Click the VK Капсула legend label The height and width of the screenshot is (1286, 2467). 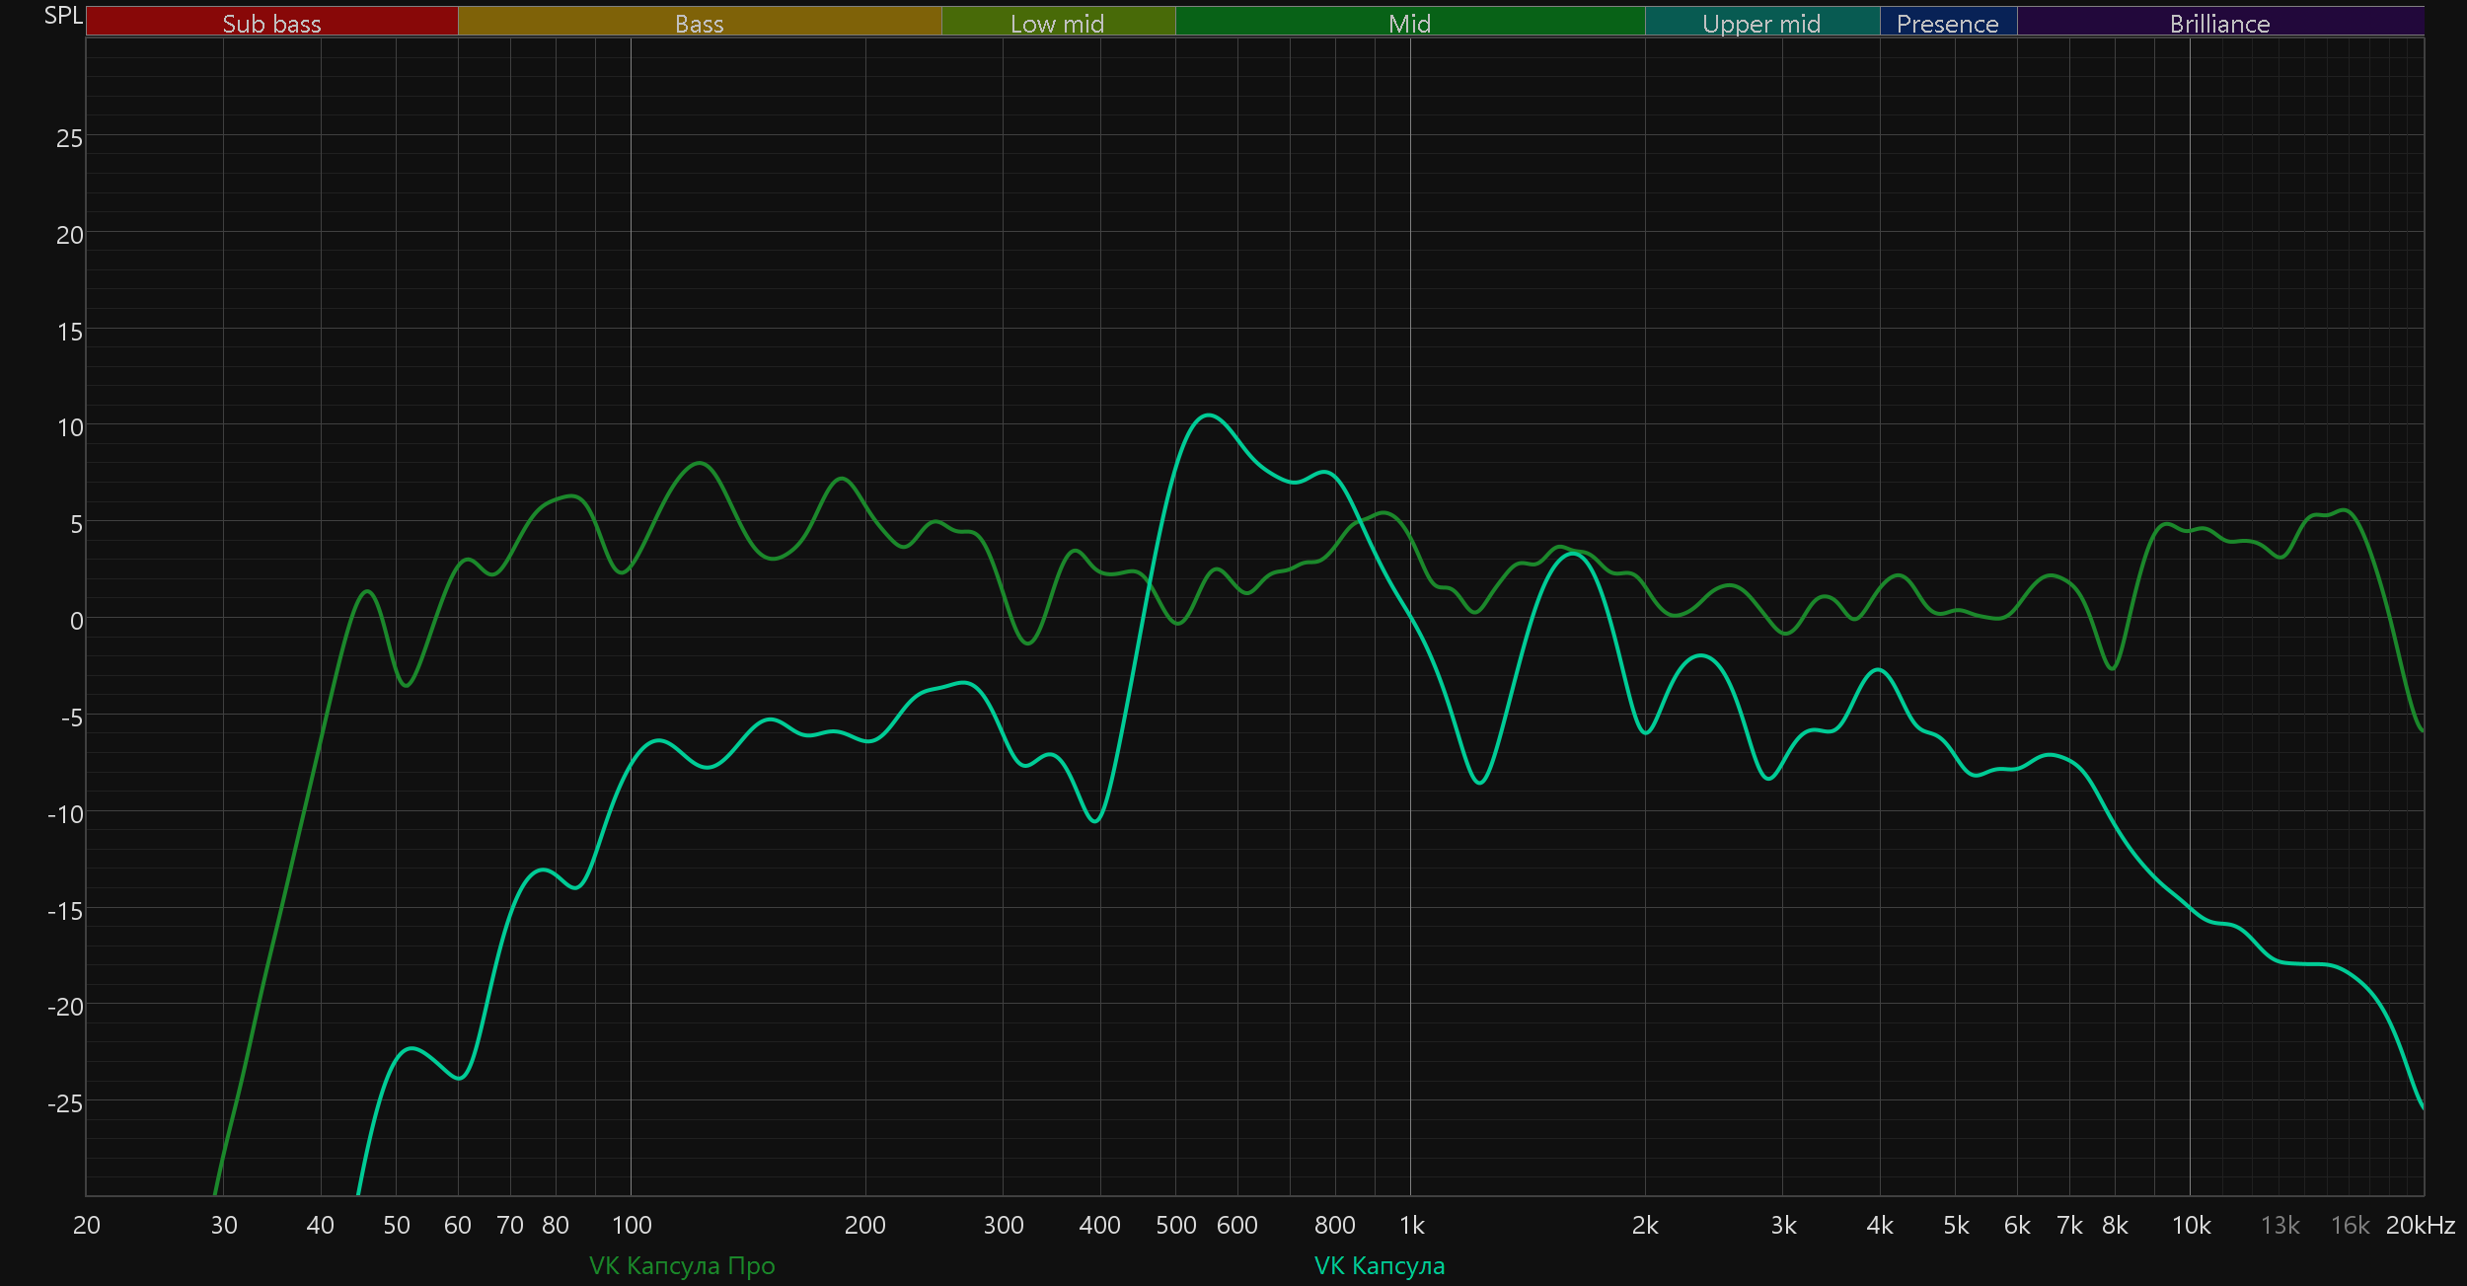tap(1380, 1265)
